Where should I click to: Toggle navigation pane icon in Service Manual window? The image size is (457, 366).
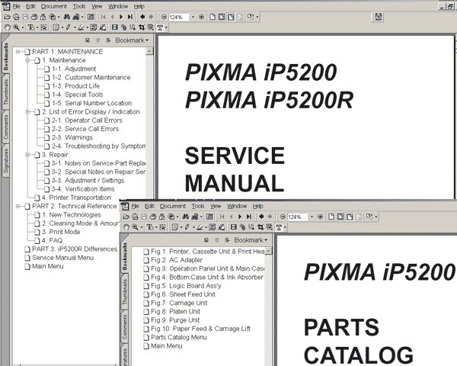(91, 17)
